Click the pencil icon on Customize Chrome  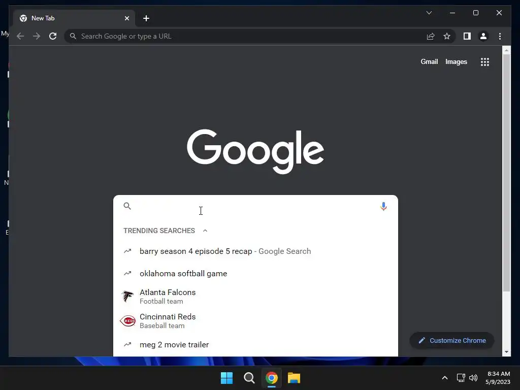pyautogui.click(x=421, y=341)
